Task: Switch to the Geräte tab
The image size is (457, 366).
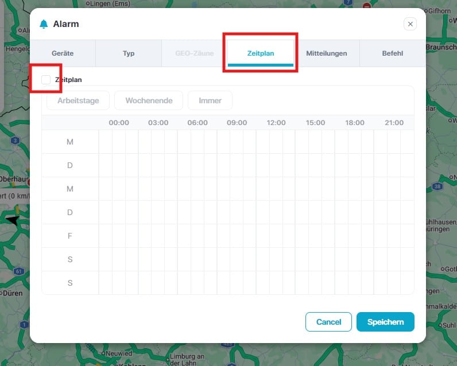Action: click(x=63, y=53)
